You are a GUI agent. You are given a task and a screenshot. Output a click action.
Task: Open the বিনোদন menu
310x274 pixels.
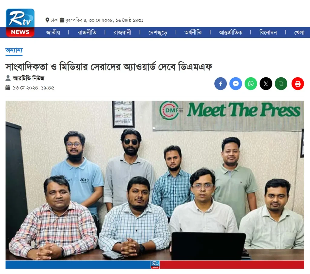click(268, 32)
